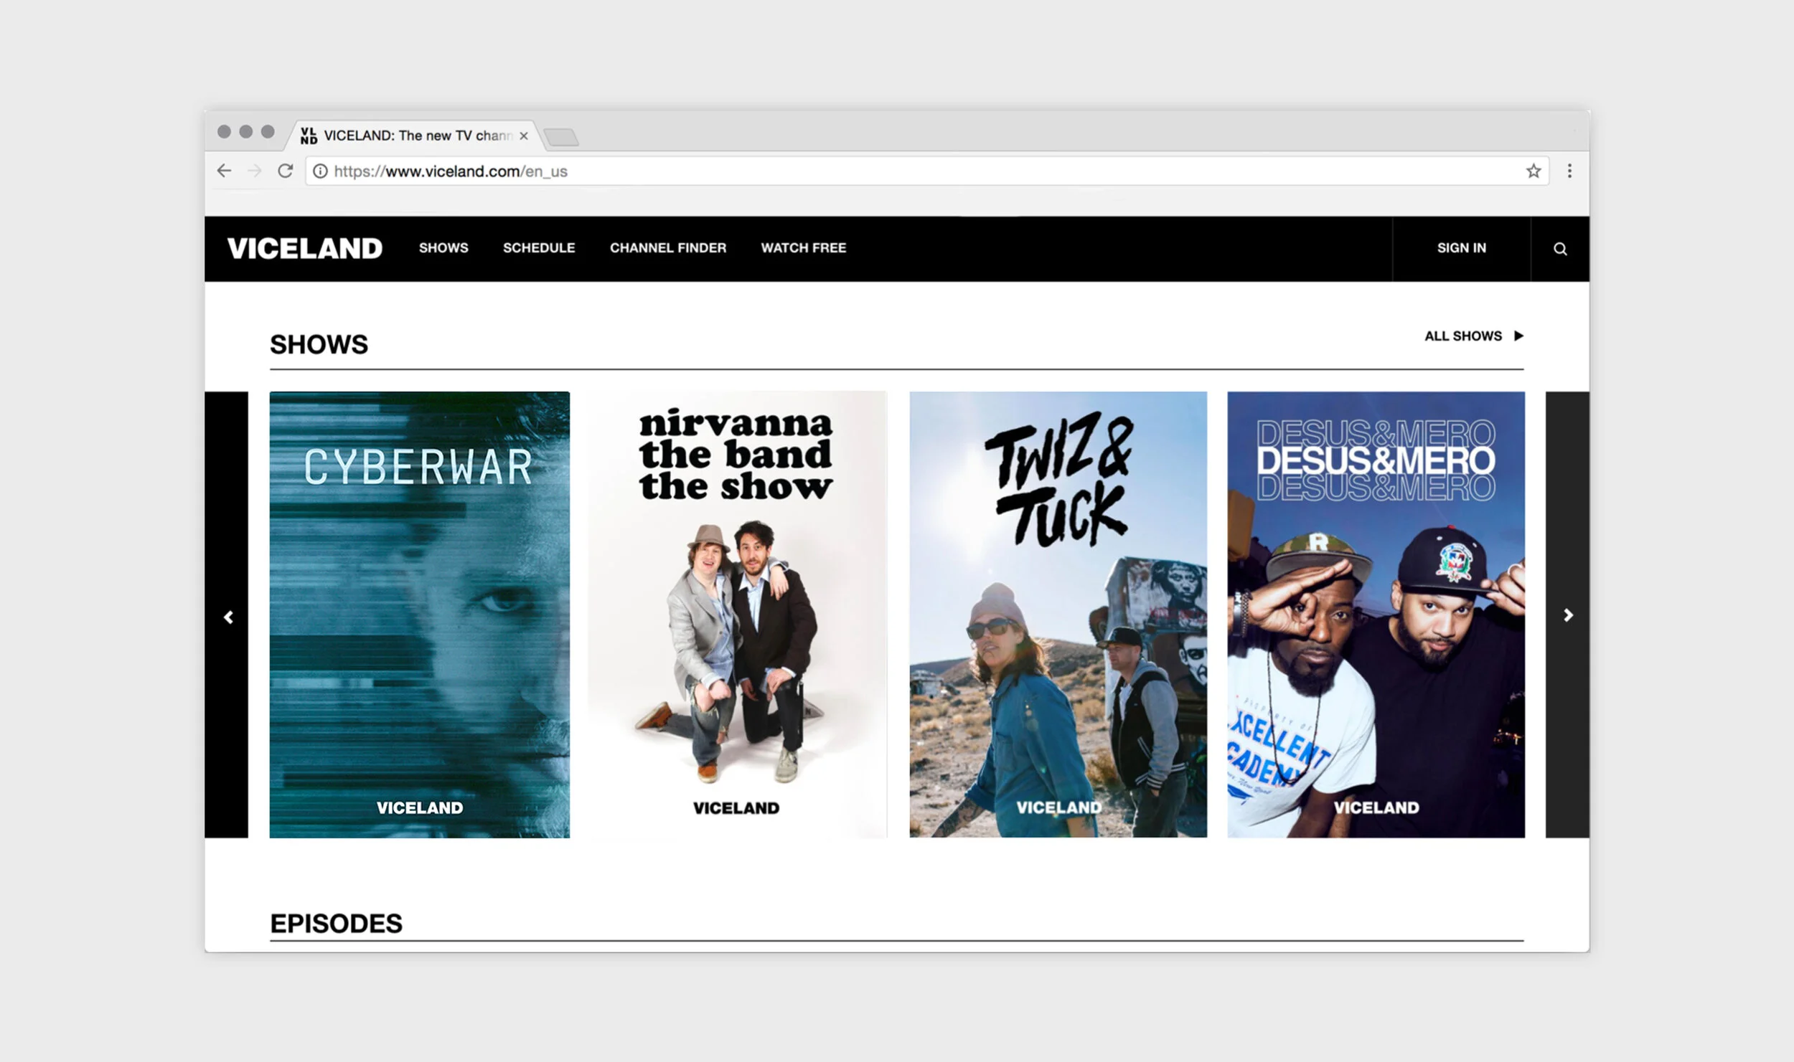Go to the Schedule menu item
The height and width of the screenshot is (1062, 1794).
(539, 248)
